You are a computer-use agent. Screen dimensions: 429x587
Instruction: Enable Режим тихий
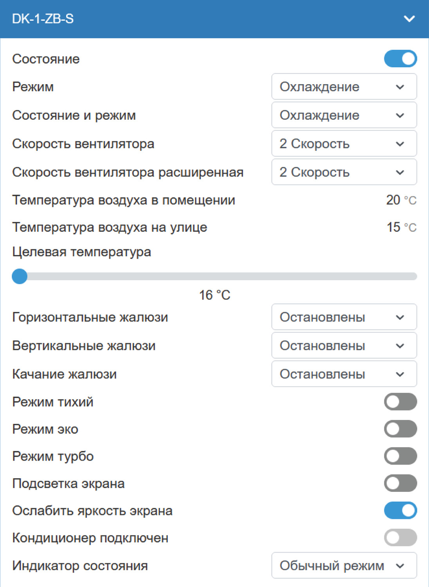pyautogui.click(x=400, y=402)
